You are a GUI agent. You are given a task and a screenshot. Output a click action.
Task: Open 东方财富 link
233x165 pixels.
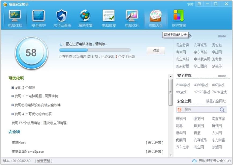tap(218, 140)
